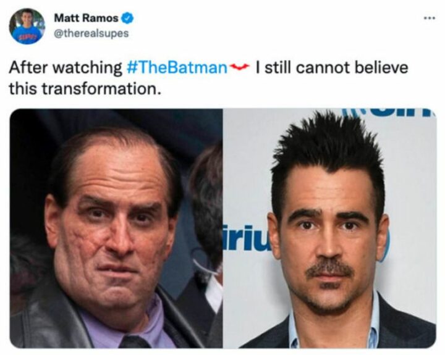Click the blue verified checkmark badge
The image size is (445, 355).
128,18
